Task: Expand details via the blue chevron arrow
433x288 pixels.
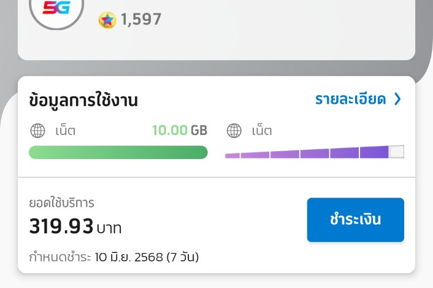Action: click(x=397, y=99)
